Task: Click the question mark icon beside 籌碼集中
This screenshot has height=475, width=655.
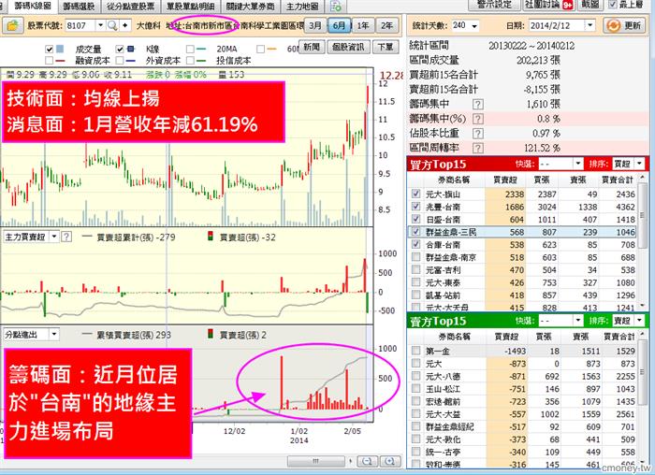Action: 477,105
